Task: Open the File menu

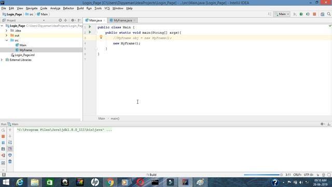Action: 4,8
